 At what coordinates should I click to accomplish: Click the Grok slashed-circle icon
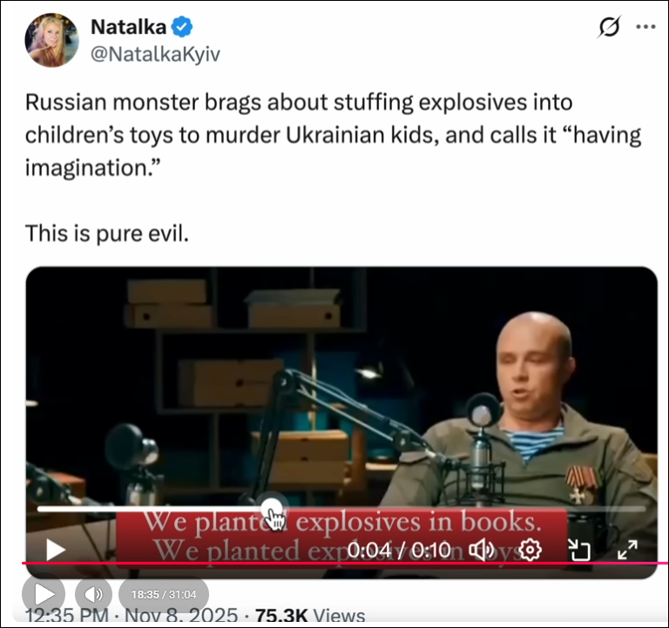[608, 27]
